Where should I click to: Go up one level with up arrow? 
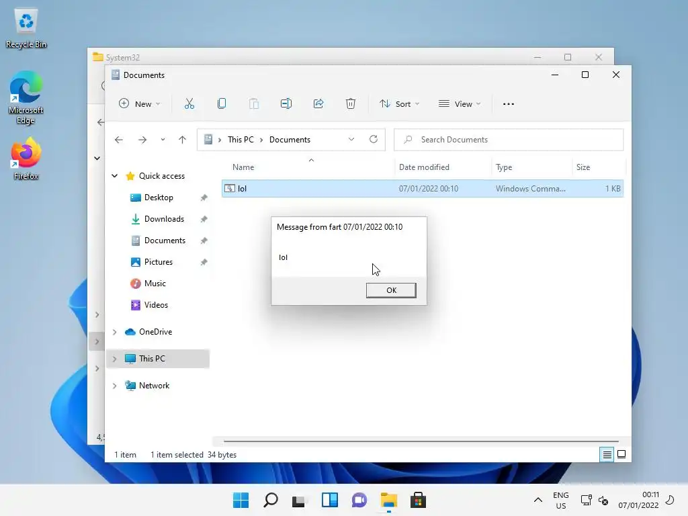tap(182, 140)
